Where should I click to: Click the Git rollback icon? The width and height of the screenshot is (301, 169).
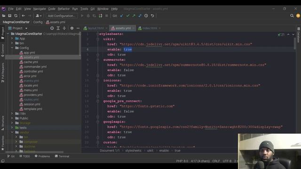pyautogui.click(x=152, y=15)
